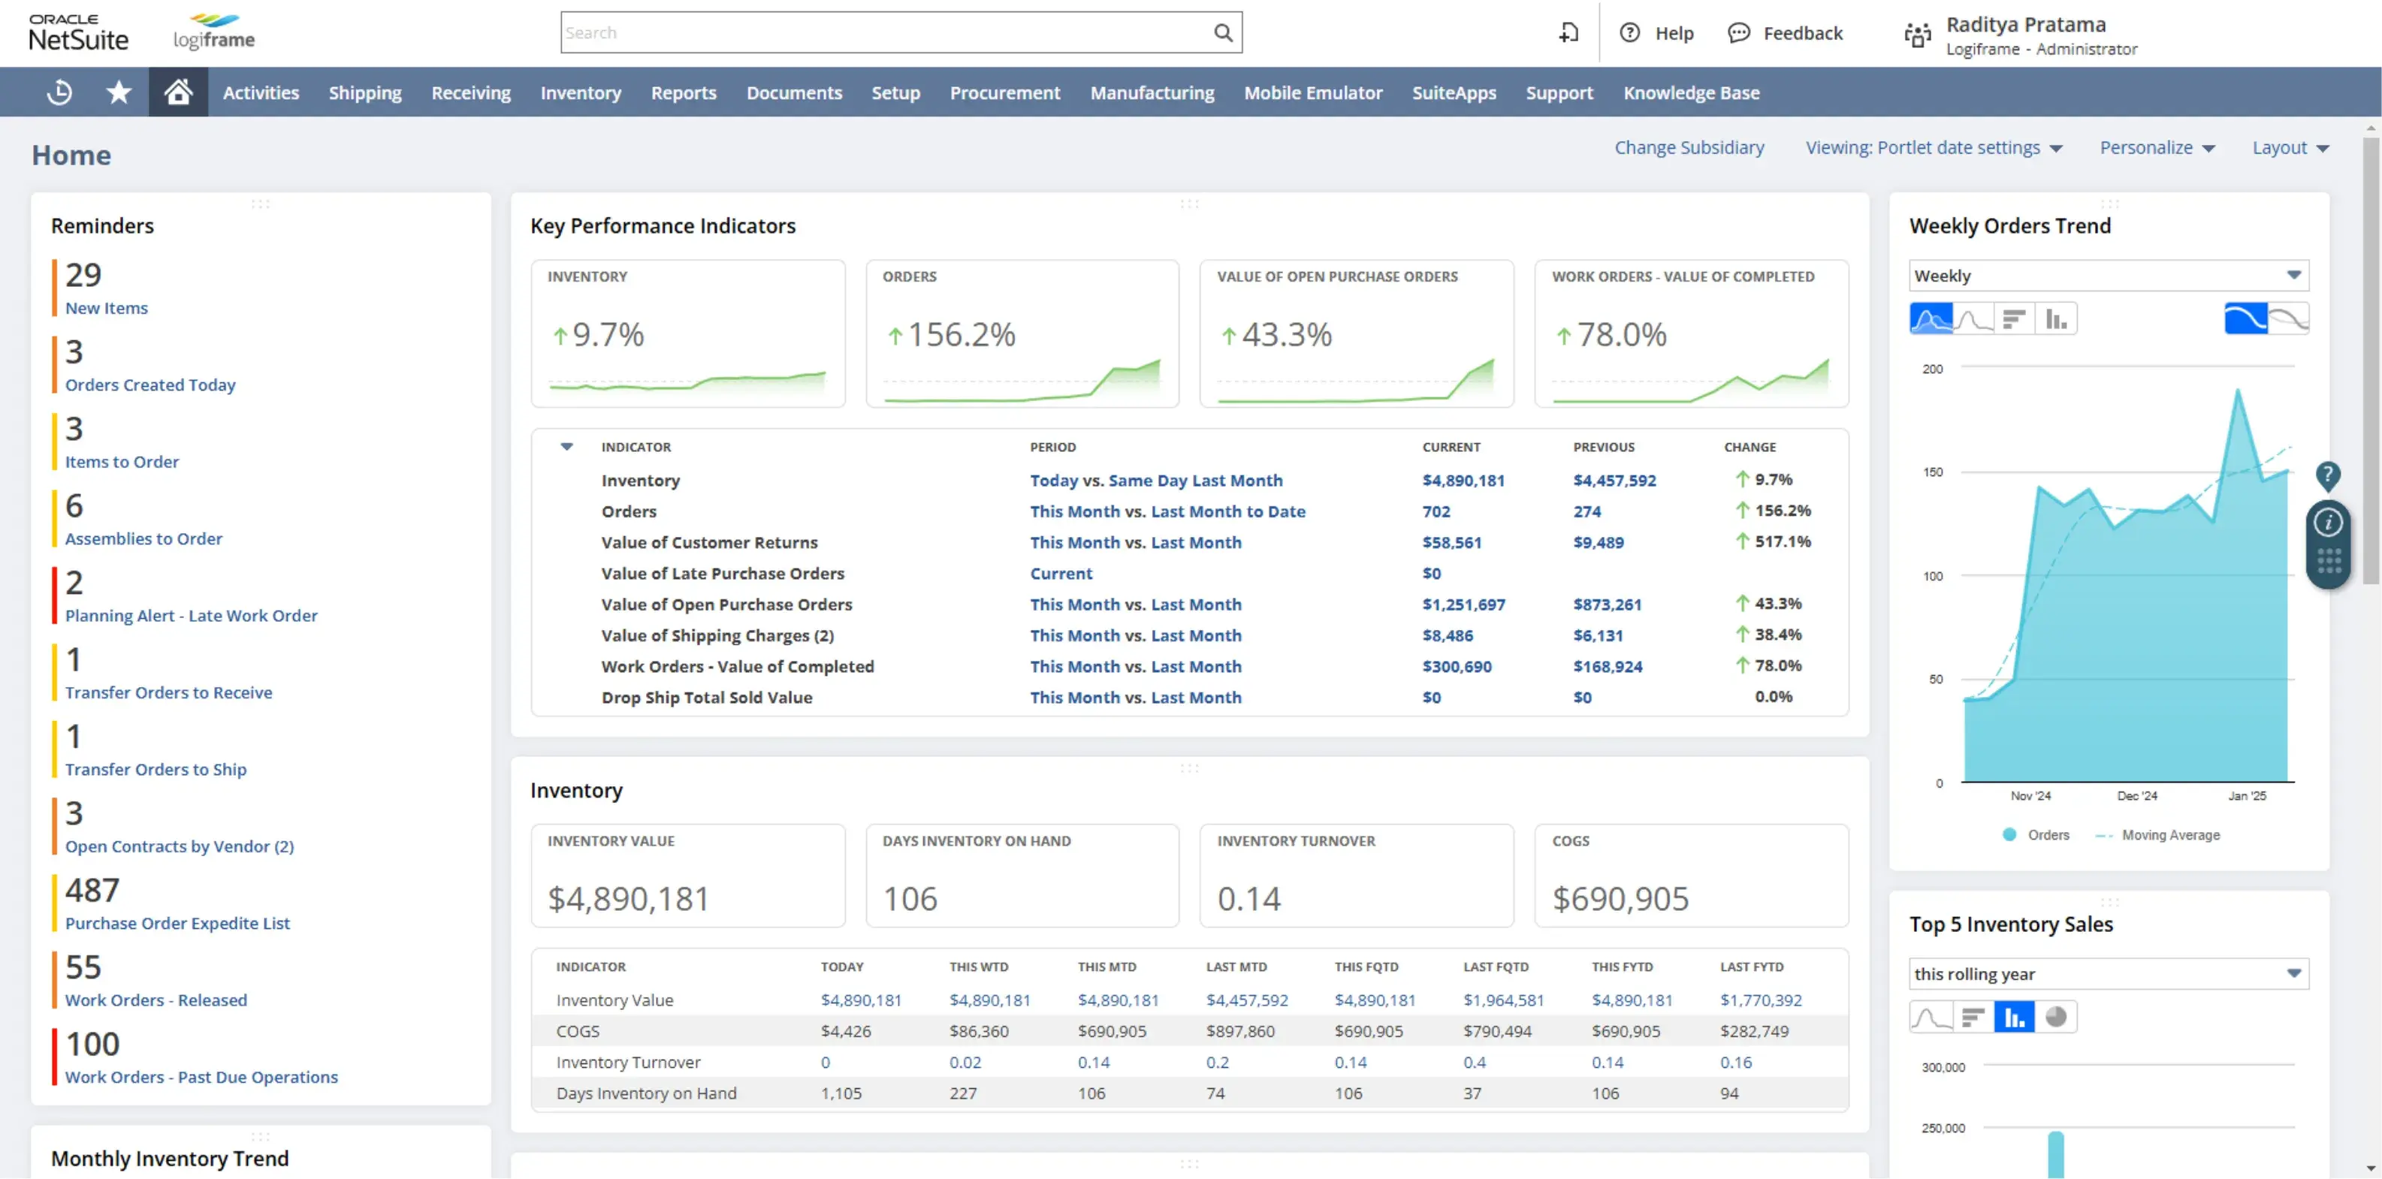This screenshot has height=1179, width=2382.
Task: Open the Inventory menu tab
Action: (581, 92)
